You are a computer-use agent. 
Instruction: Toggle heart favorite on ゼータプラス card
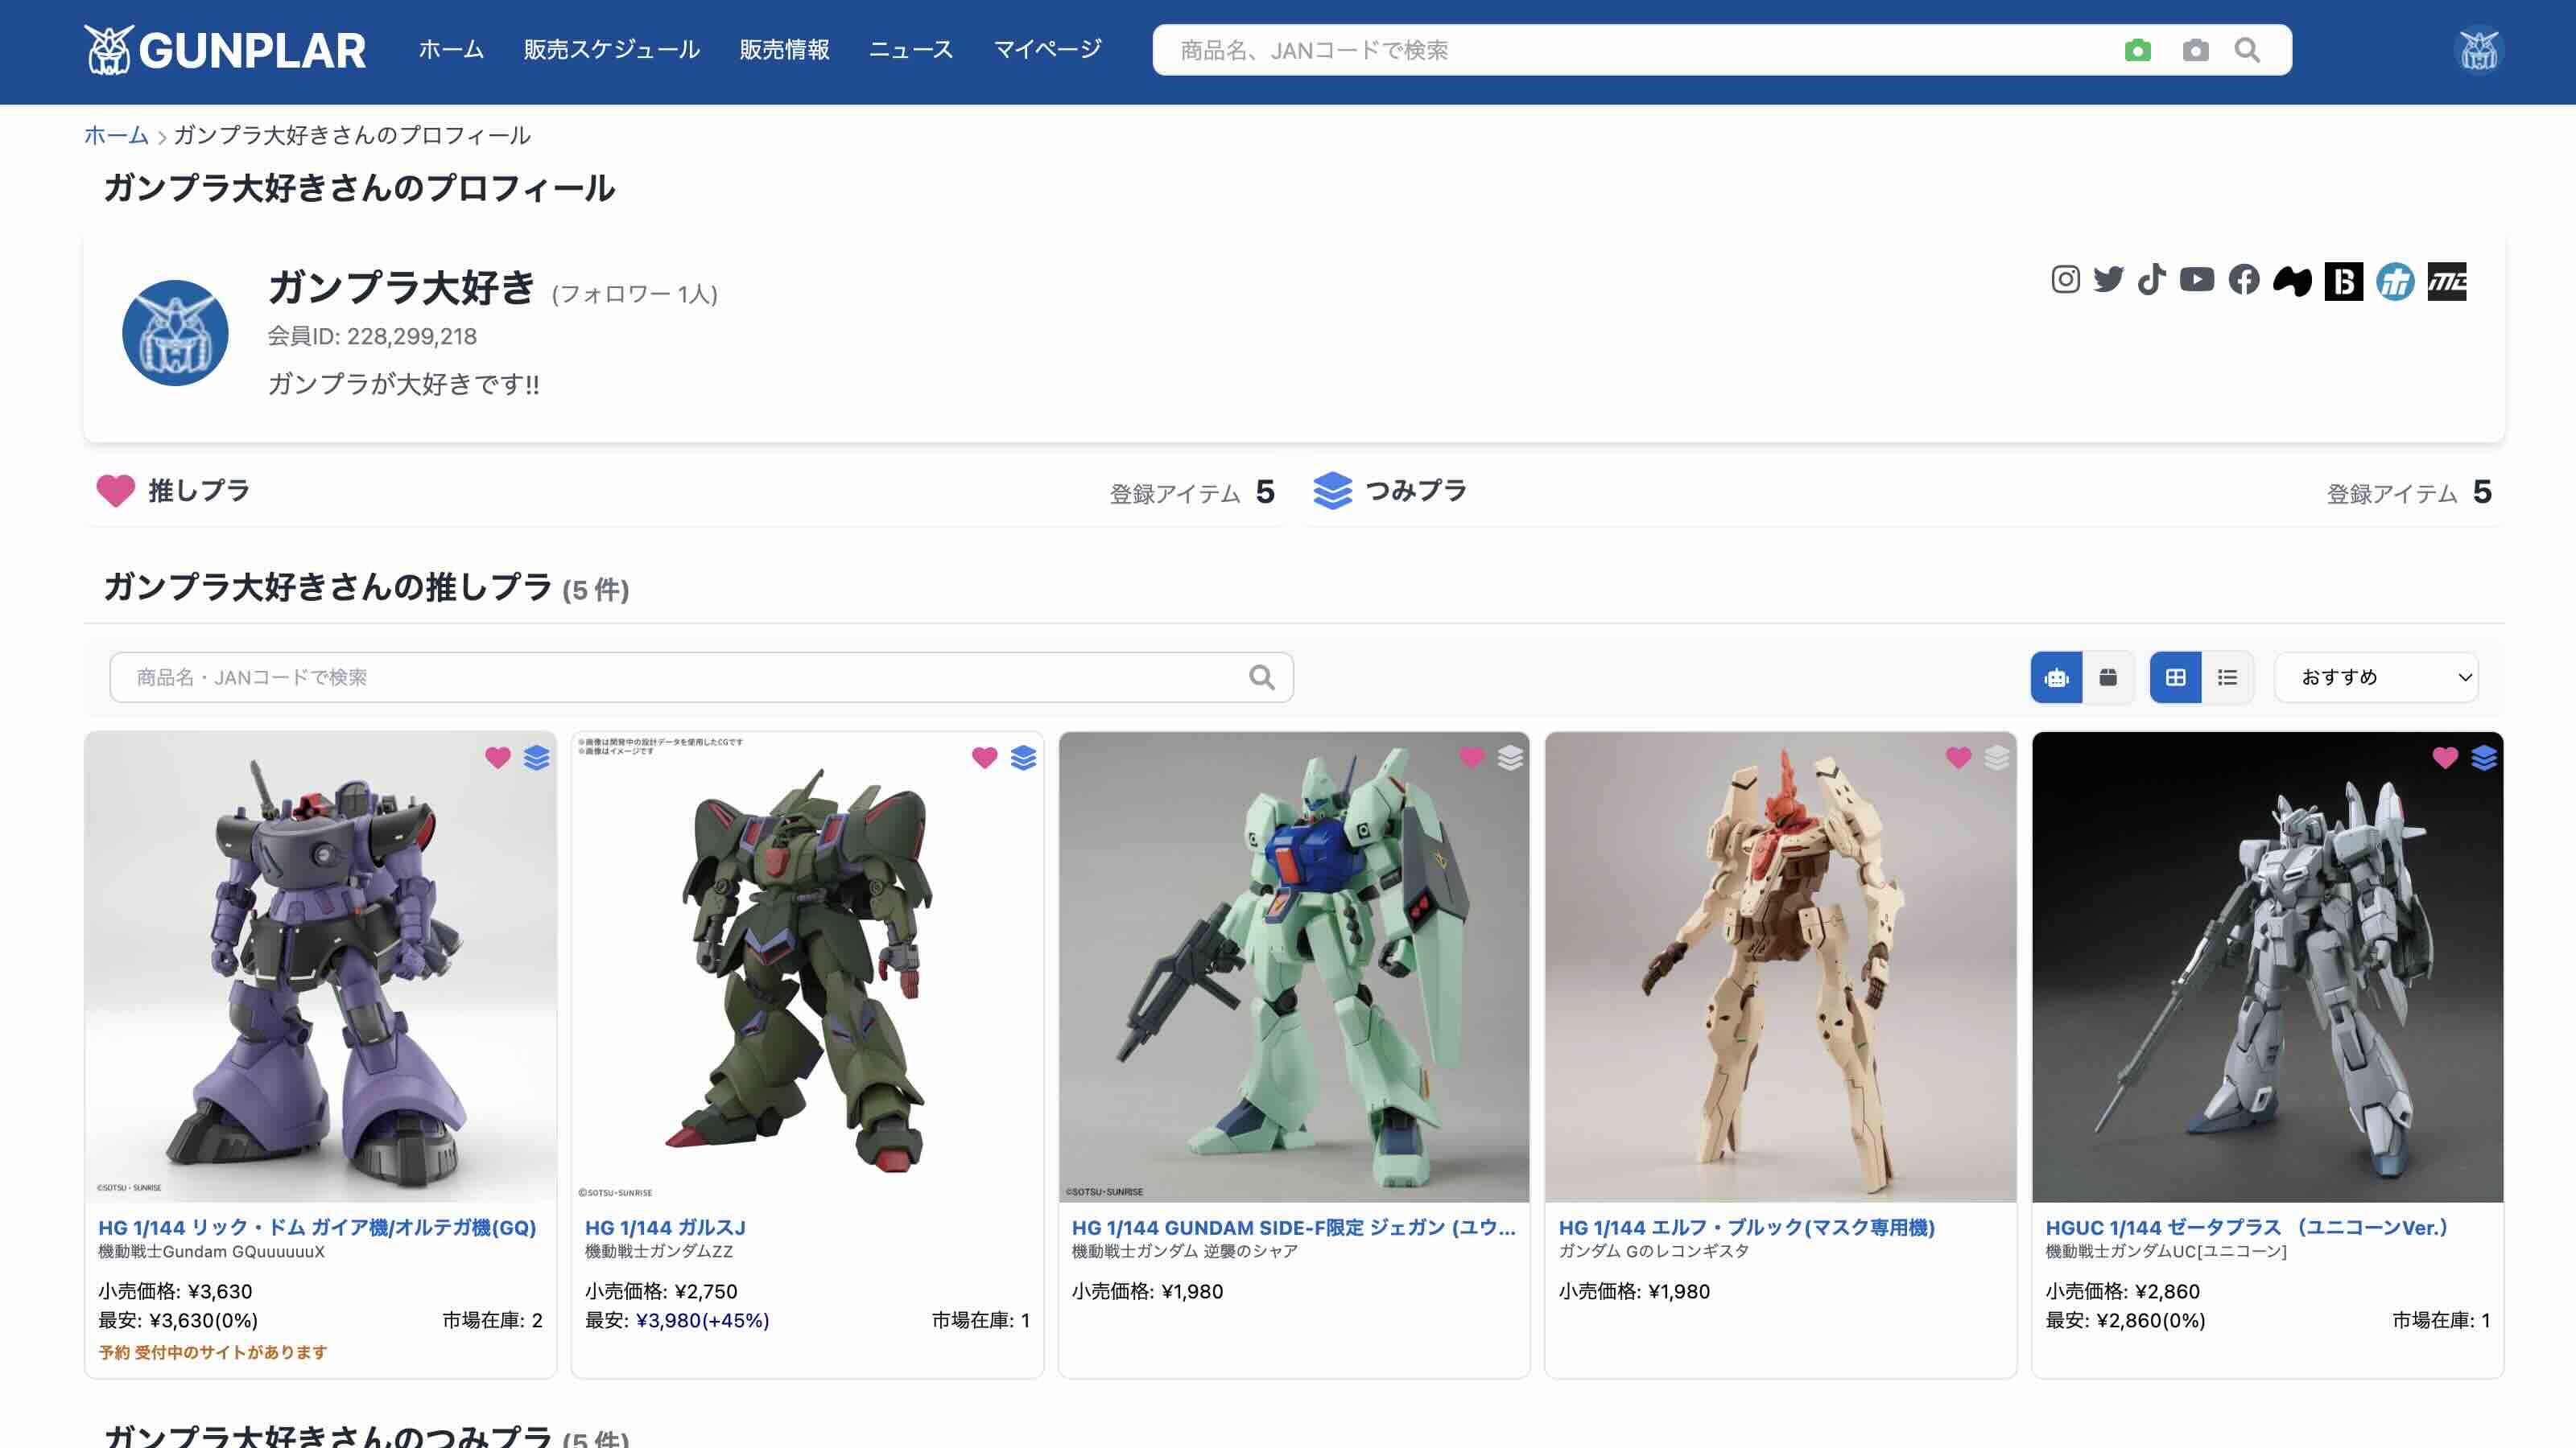[2445, 758]
